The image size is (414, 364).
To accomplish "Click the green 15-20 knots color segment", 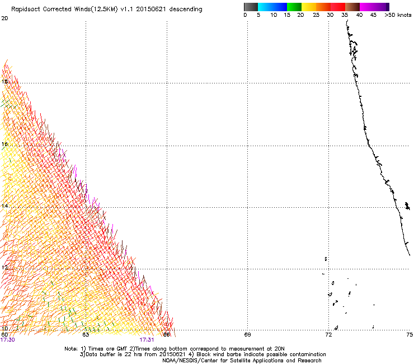I will click(294, 7).
